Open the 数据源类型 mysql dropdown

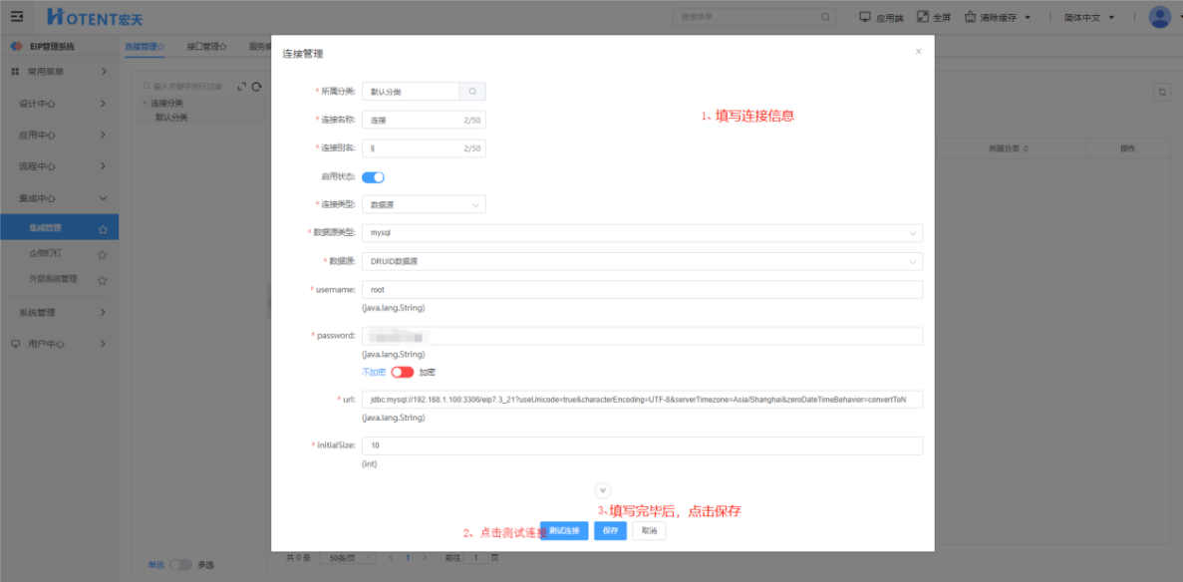pos(642,233)
